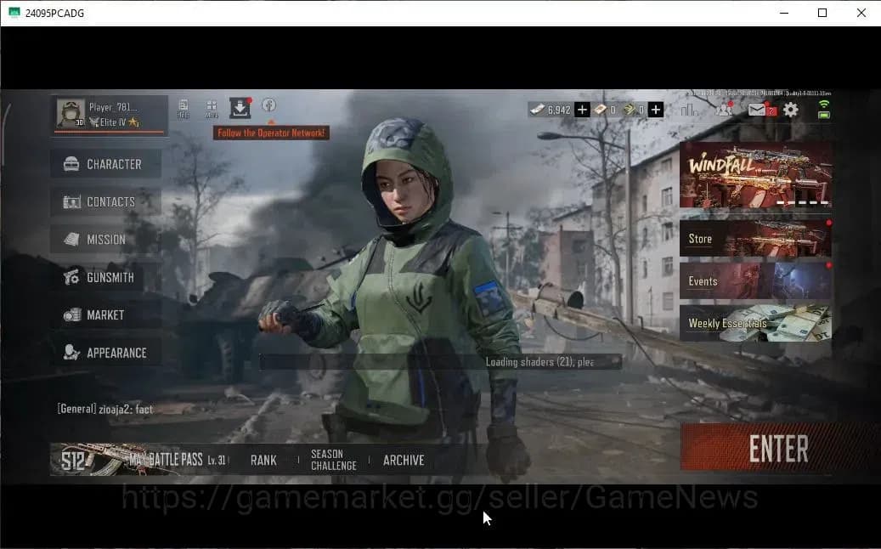Click the paper icon beside MISSION
The width and height of the screenshot is (881, 549).
coord(71,240)
